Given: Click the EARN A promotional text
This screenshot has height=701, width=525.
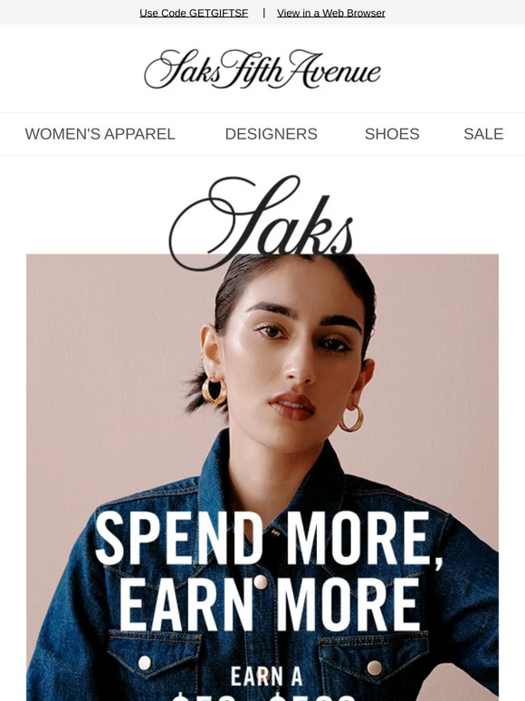Looking at the screenshot, I should pyautogui.click(x=267, y=677).
